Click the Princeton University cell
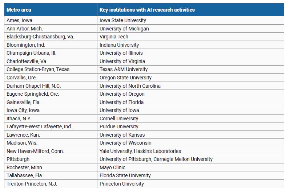 pos(121,184)
